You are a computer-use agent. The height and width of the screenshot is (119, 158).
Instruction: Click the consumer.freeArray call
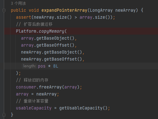(49, 87)
